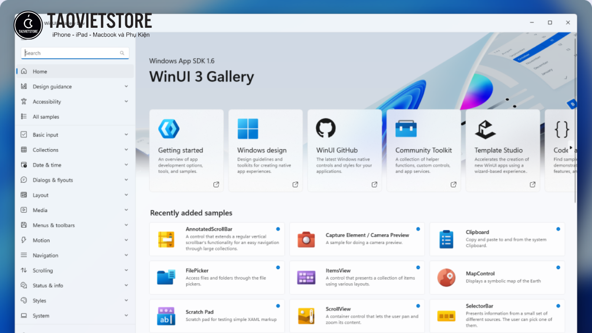Click the All samples list icon
This screenshot has width=592, height=333.
pos(24,117)
